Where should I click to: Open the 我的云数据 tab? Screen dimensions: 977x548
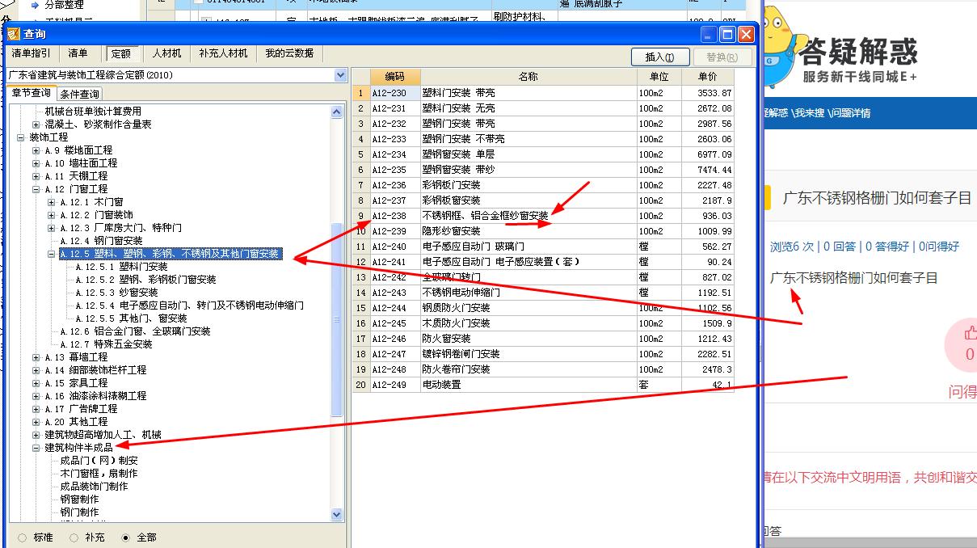[x=289, y=53]
